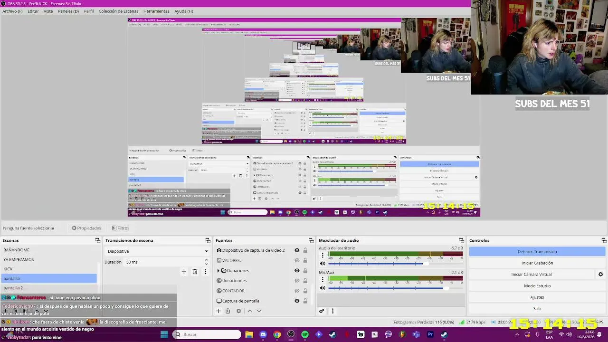Decrease transition duration with down arrow
This screenshot has height=342, width=608.
click(206, 264)
